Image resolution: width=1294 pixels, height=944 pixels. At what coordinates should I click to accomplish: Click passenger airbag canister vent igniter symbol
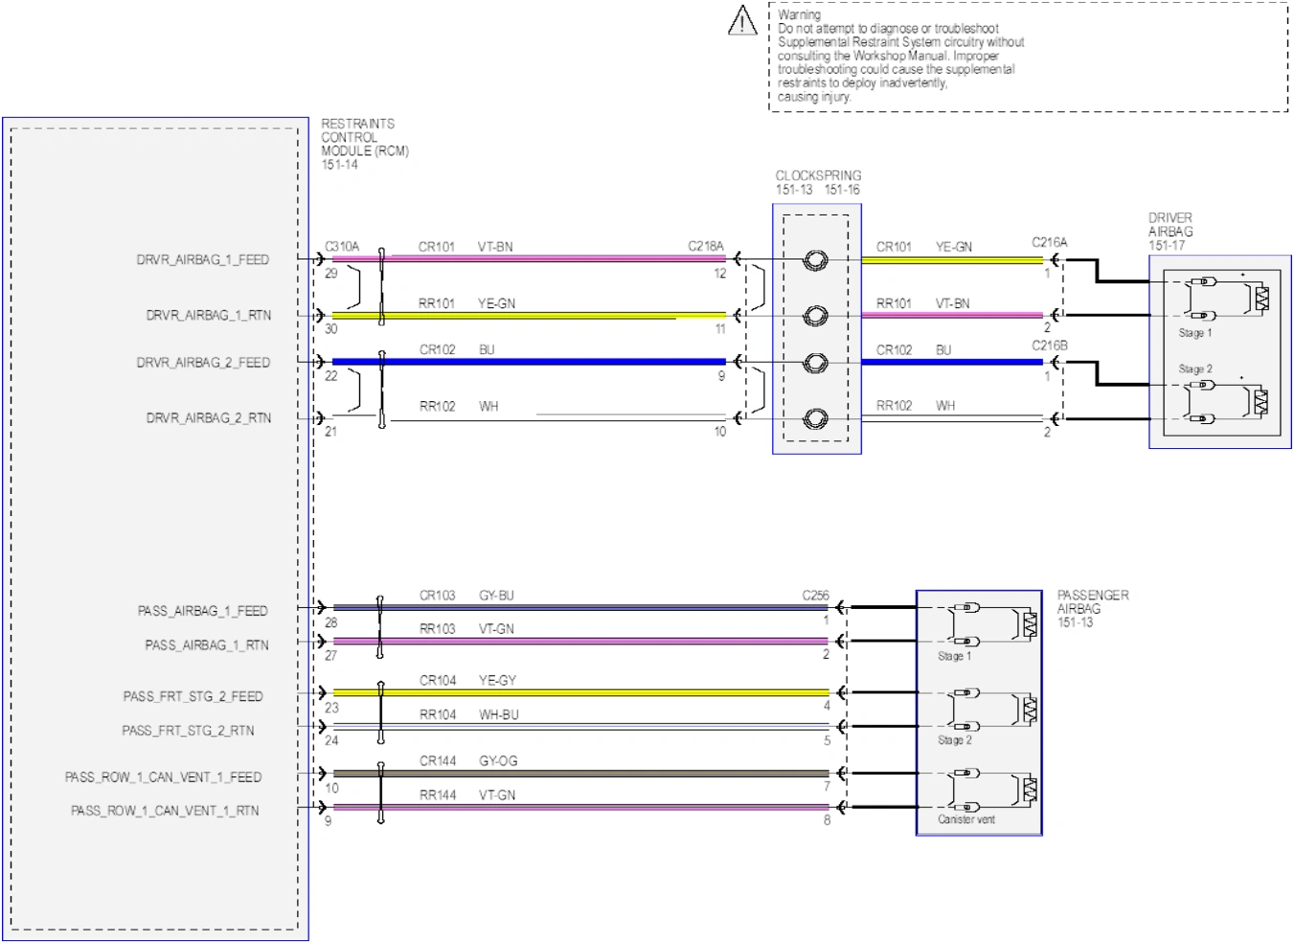point(1030,790)
